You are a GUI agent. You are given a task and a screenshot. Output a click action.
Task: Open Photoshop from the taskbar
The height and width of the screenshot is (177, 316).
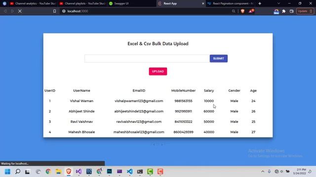pyautogui.click(x=110, y=172)
